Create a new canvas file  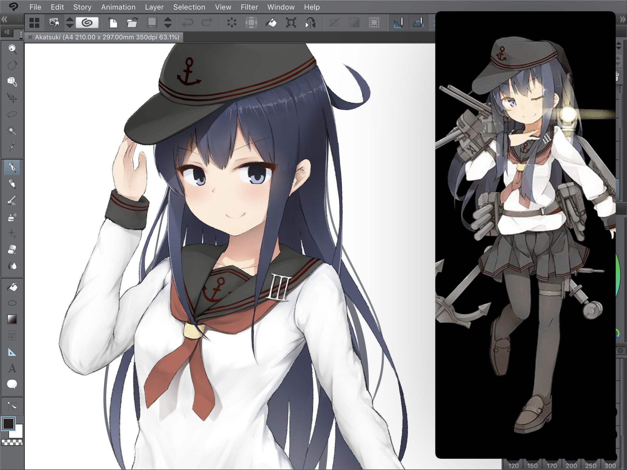click(113, 23)
